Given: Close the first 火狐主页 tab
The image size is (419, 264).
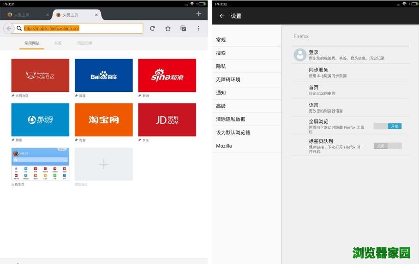Looking at the screenshot, I should click(x=48, y=15).
